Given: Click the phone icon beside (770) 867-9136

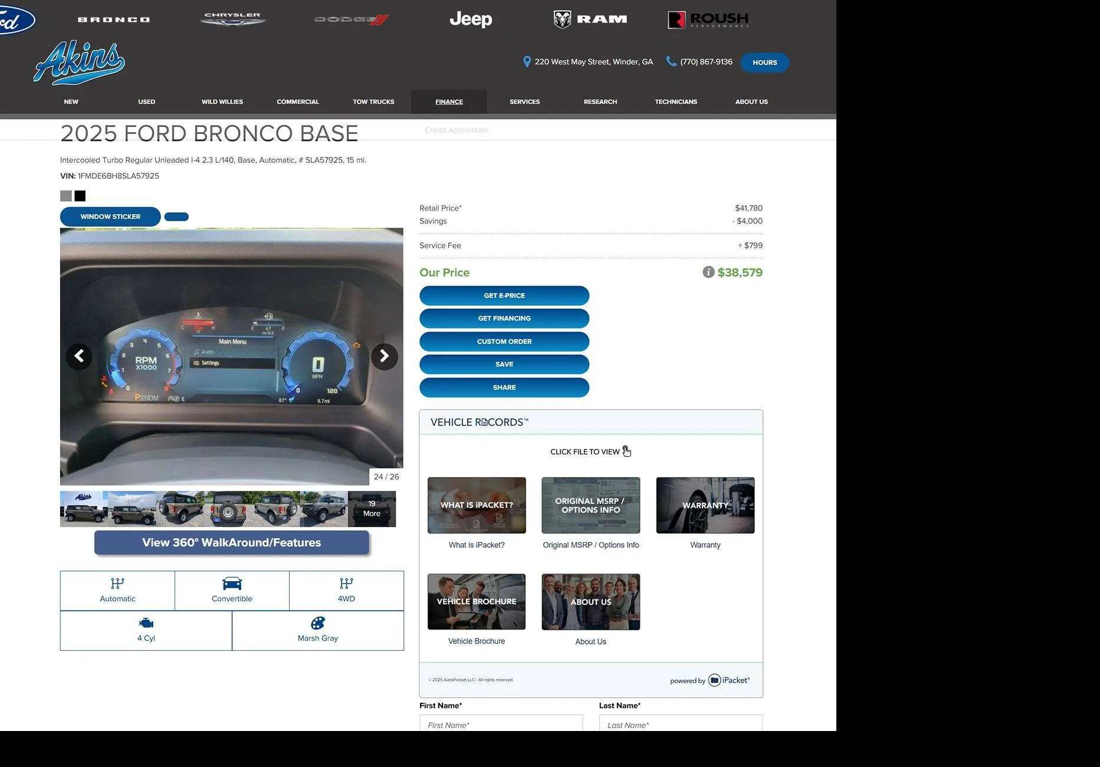Looking at the screenshot, I should coord(671,61).
